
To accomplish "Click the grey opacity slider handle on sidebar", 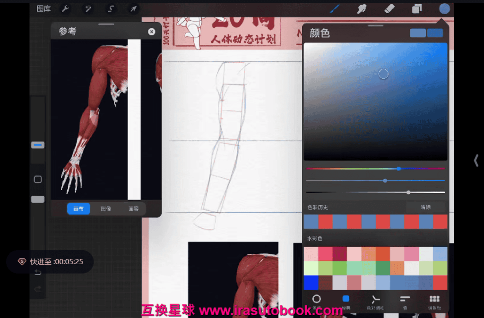I will (x=38, y=200).
